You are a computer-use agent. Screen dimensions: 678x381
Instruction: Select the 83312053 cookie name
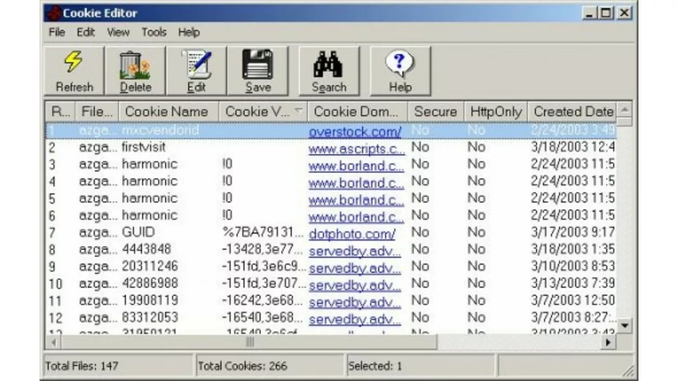click(x=150, y=317)
